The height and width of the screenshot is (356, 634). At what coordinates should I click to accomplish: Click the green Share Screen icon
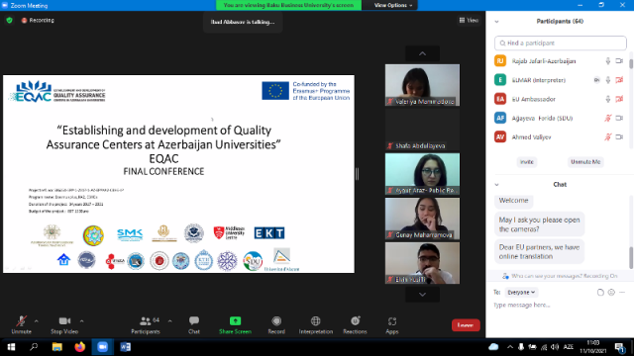click(235, 320)
